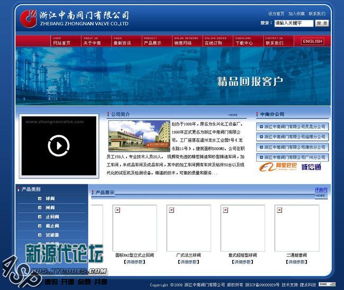Image resolution: width=344 pixels, height=290 pixels.
Task: Click the 诚信通 logo
Action: pyautogui.click(x=311, y=167)
